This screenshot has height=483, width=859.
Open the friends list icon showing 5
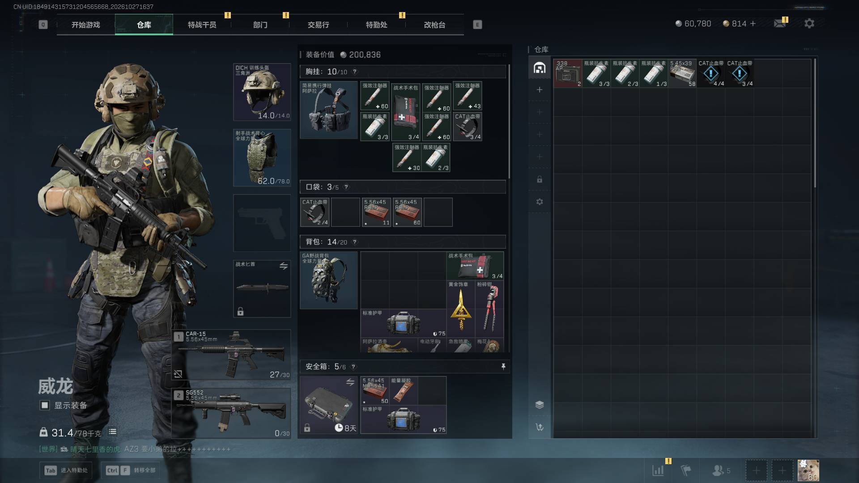pyautogui.click(x=721, y=470)
